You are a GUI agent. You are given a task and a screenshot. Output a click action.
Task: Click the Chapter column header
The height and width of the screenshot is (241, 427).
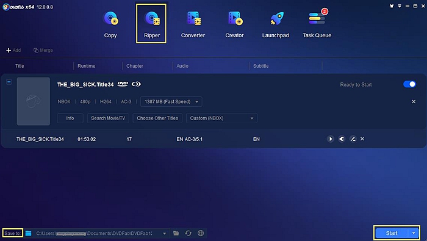pyautogui.click(x=135, y=66)
